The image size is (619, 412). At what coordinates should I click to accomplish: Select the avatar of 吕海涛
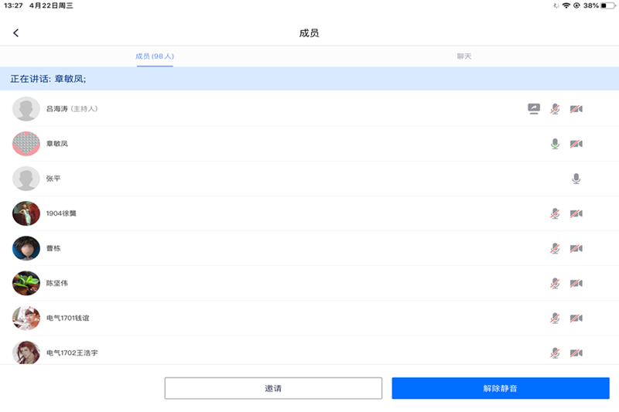(x=26, y=109)
